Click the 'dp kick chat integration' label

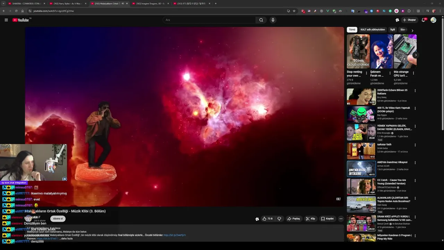pos(14,183)
